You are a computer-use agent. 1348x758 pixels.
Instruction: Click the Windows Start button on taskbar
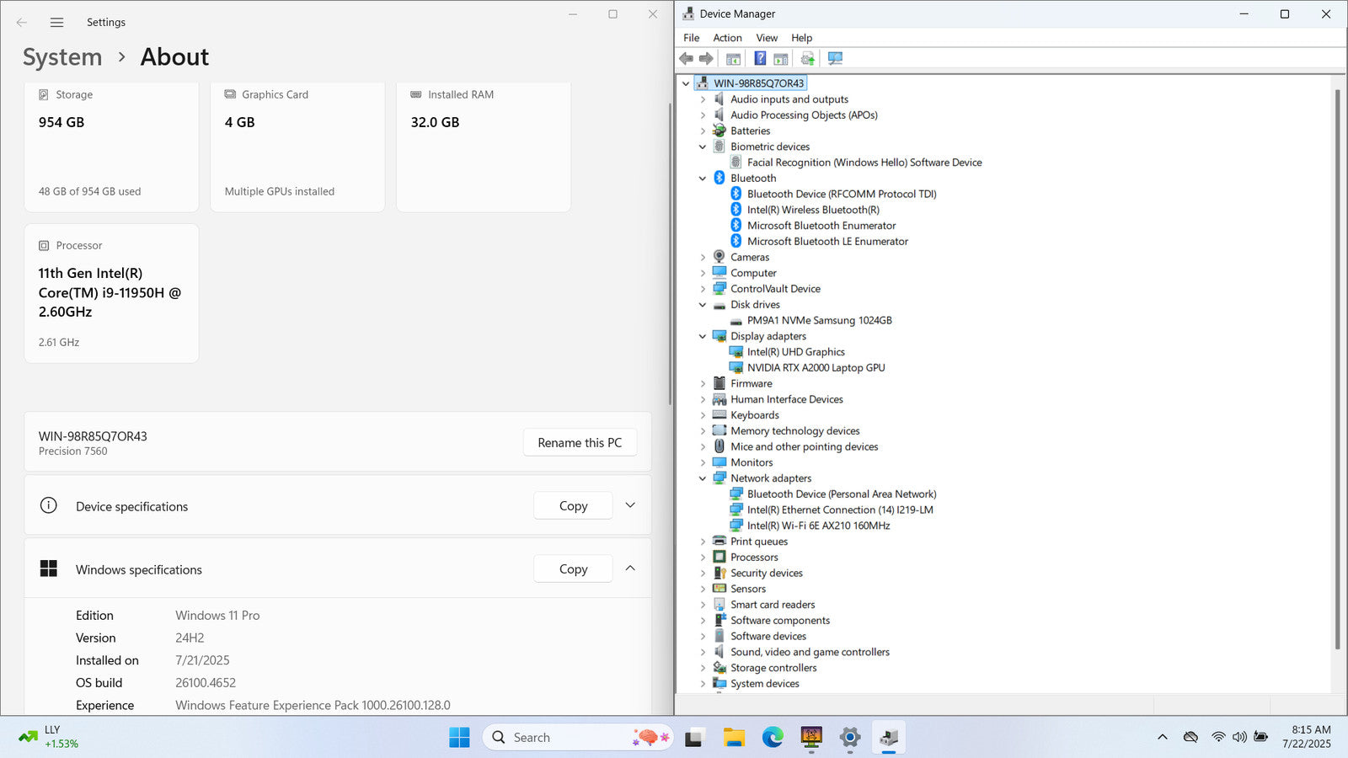click(x=459, y=738)
